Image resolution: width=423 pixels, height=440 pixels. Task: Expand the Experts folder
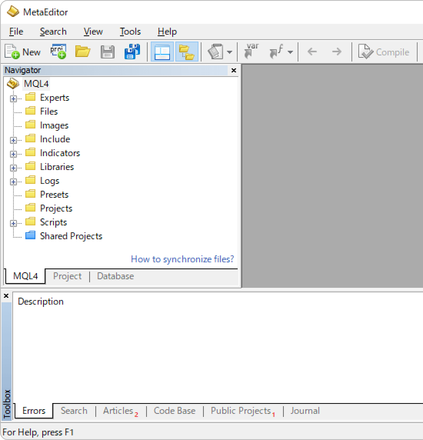point(13,98)
